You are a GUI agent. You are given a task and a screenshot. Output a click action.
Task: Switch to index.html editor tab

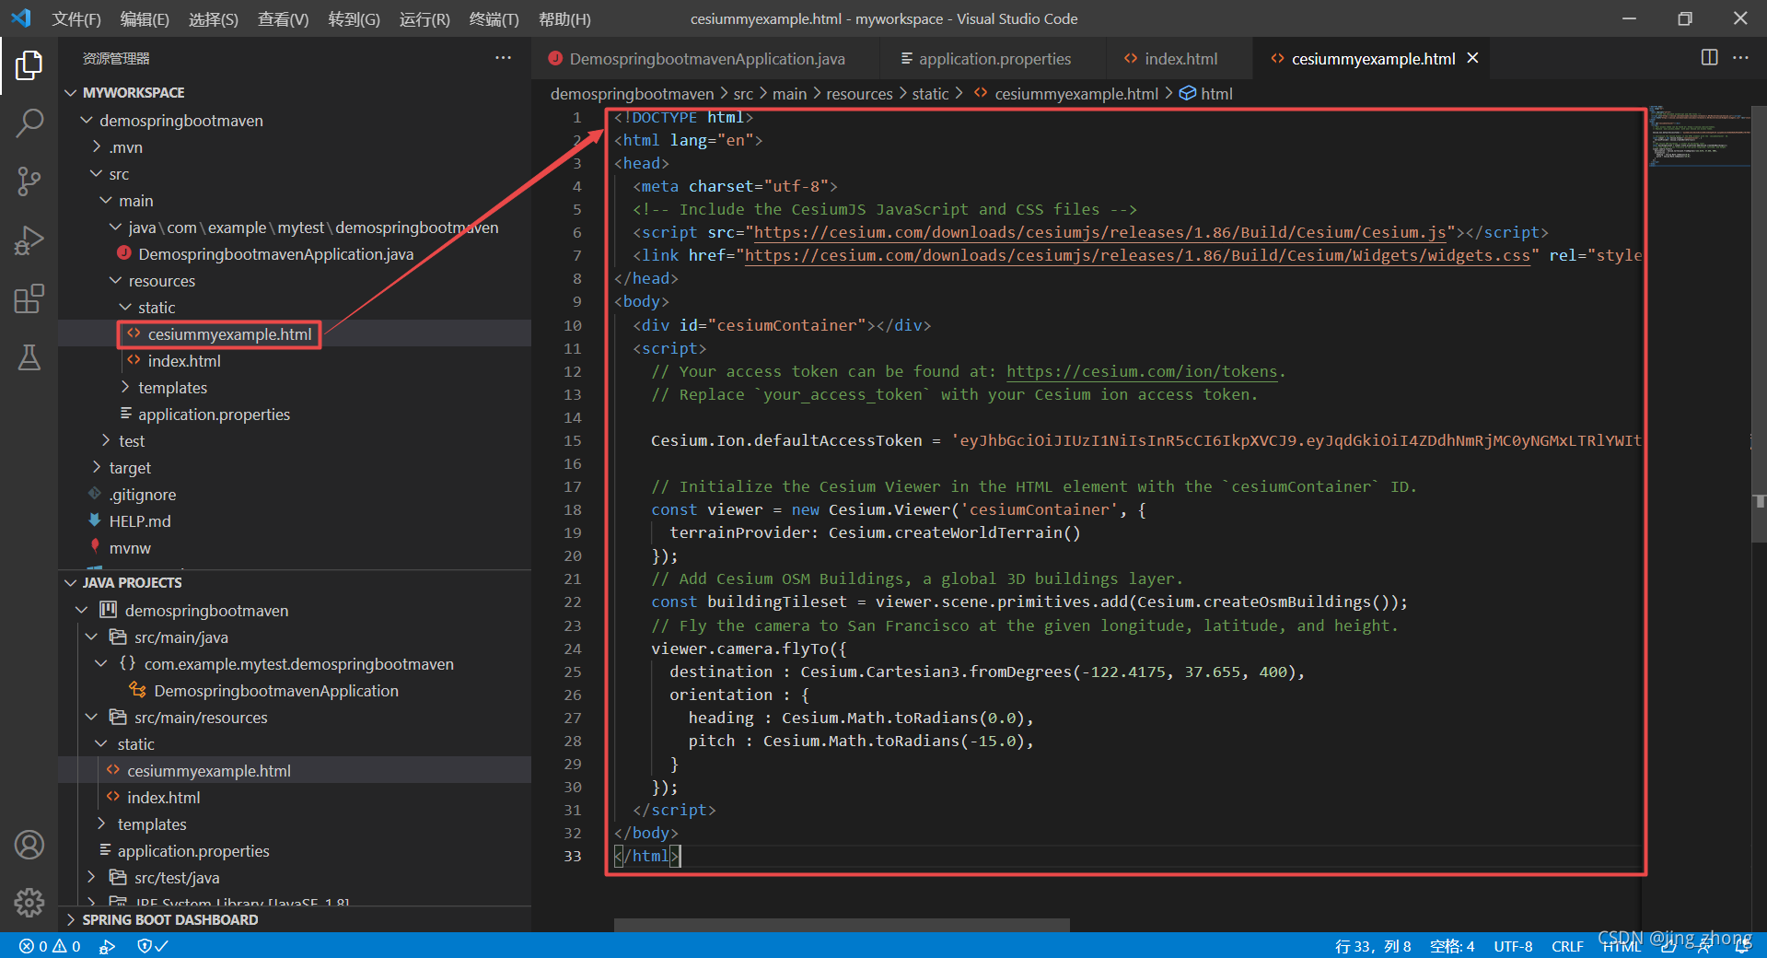(x=1180, y=59)
